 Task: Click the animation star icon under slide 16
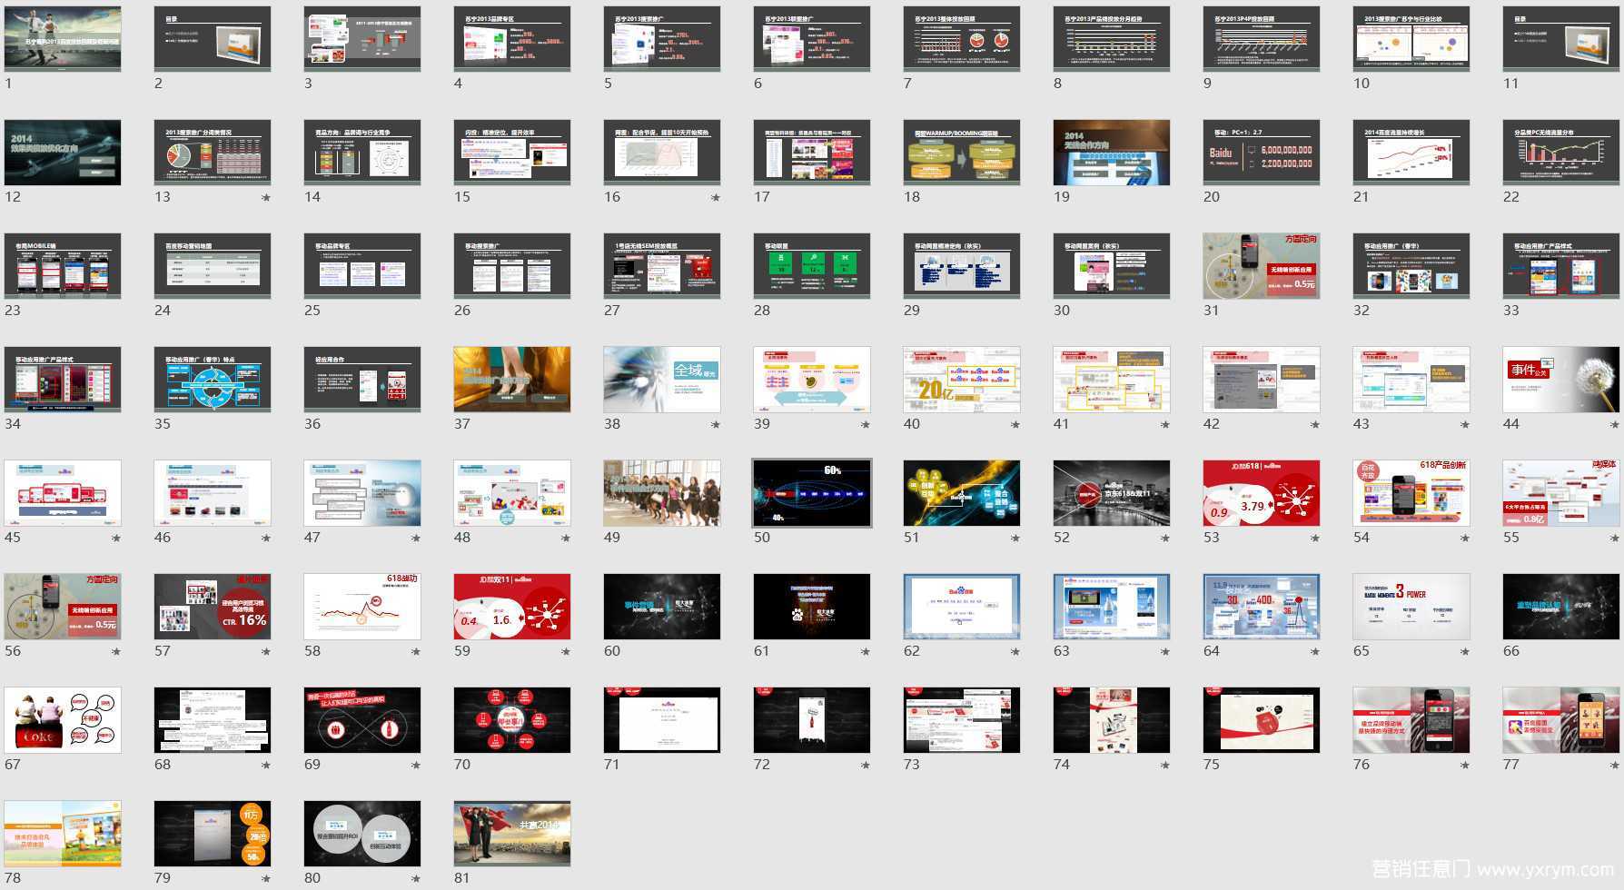coord(716,198)
